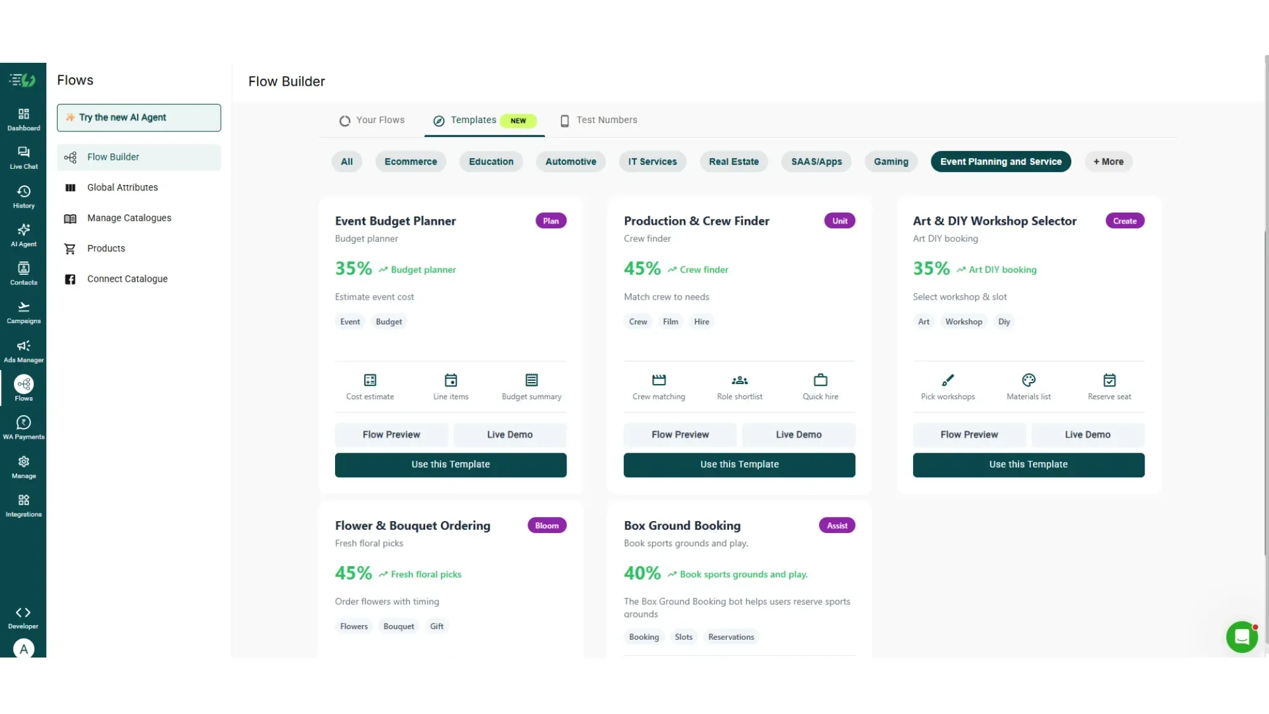
Task: Filter templates by Education
Action: coord(491,162)
